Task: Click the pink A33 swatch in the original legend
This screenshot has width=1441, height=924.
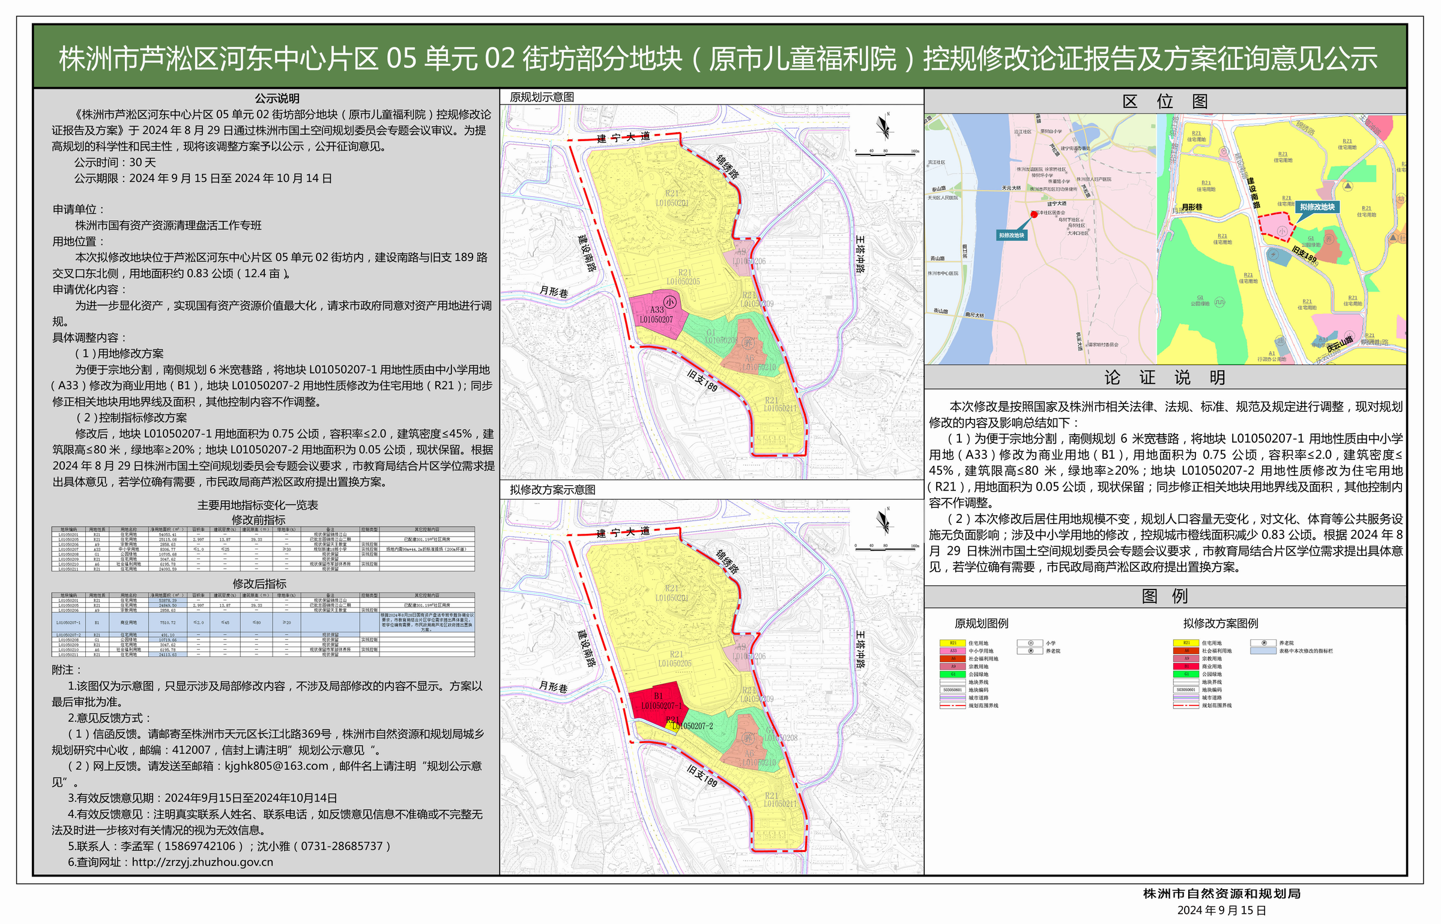Action: (953, 651)
